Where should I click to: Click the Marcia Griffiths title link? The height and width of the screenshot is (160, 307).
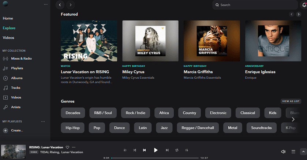click(198, 72)
